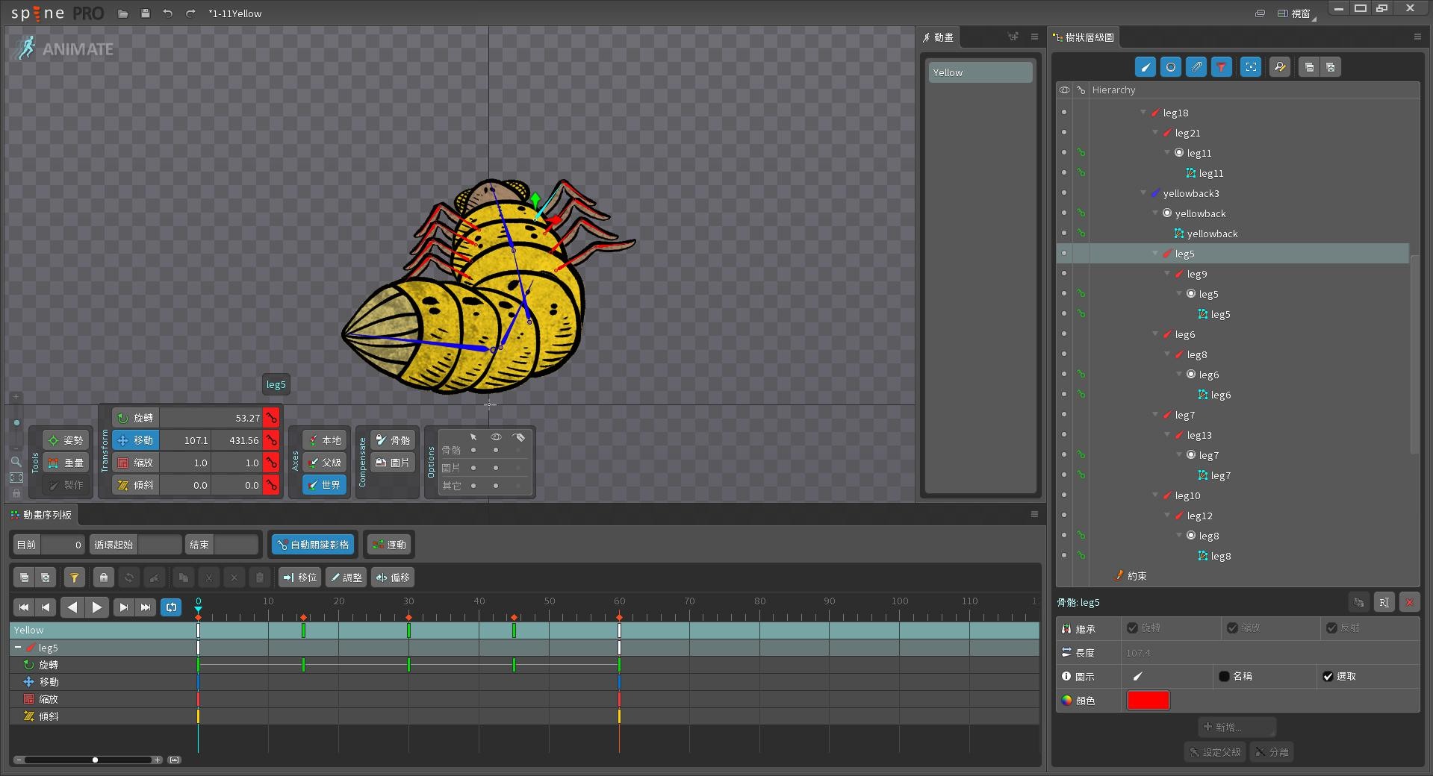Toggle the Select checkbox in bone properties
Viewport: 1433px width, 776px height.
[1328, 677]
